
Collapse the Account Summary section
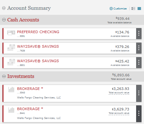[4, 8]
